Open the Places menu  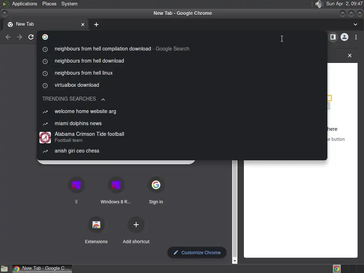(49, 4)
